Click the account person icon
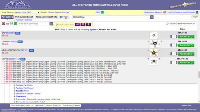200x112 pixels. coord(197,12)
